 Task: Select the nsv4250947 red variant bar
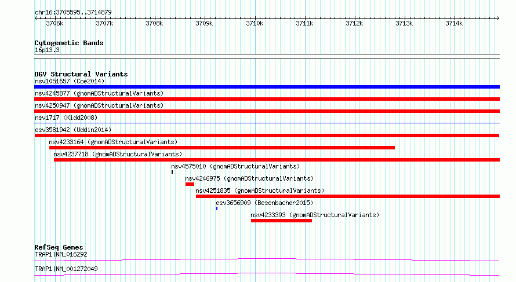click(x=267, y=111)
